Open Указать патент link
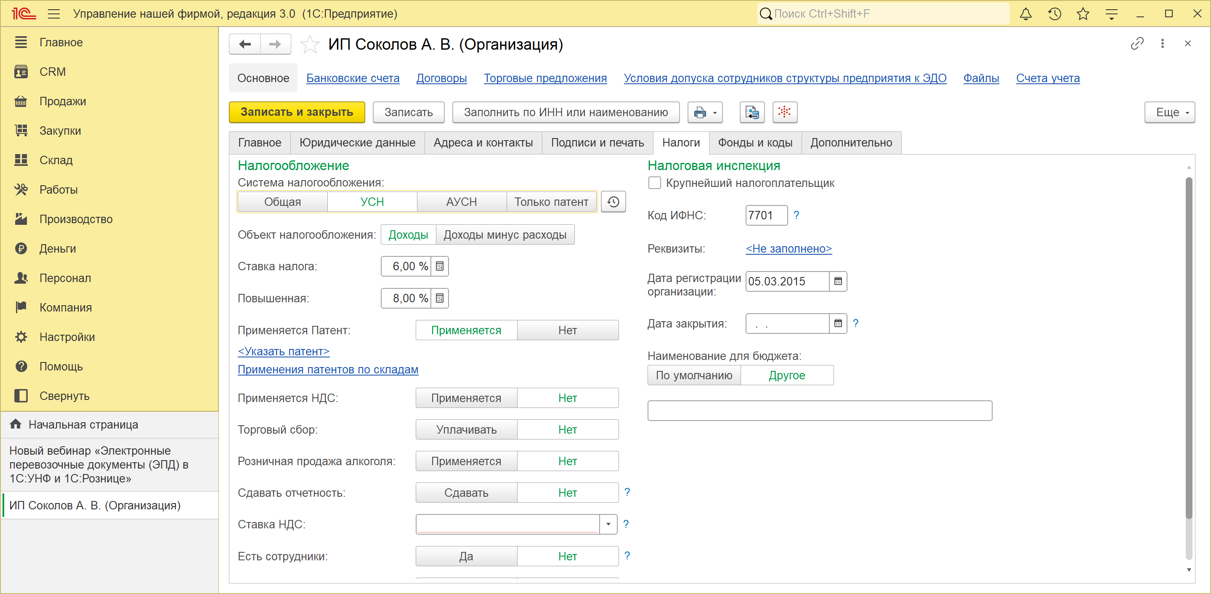Viewport: 1211px width, 594px height. coord(284,352)
